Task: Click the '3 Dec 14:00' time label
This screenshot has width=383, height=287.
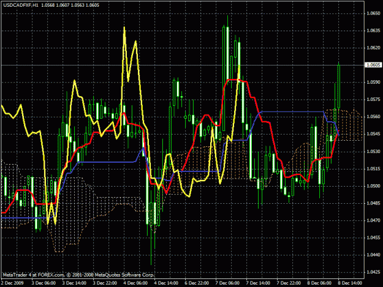Action: 74,283
